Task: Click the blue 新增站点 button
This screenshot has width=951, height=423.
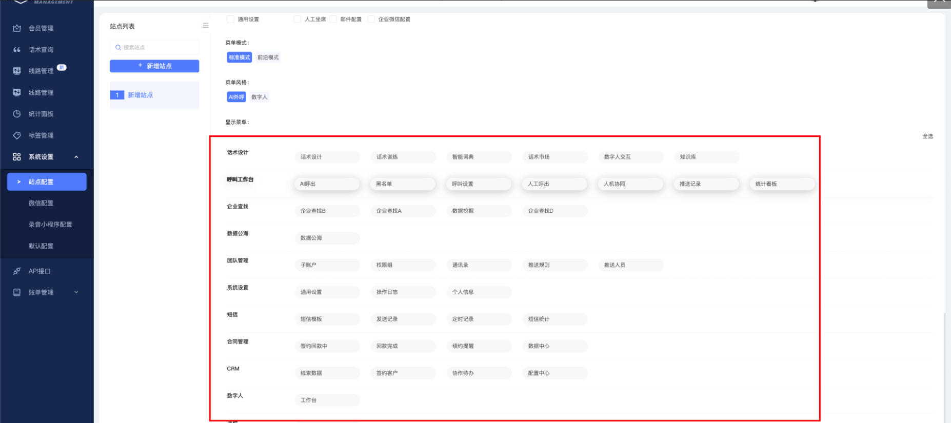Action: 154,66
